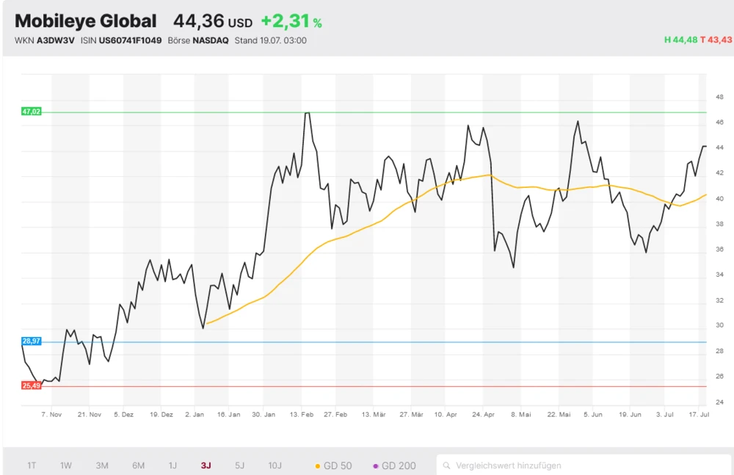
Task: Select the 3M chart period
Action: coord(102,465)
